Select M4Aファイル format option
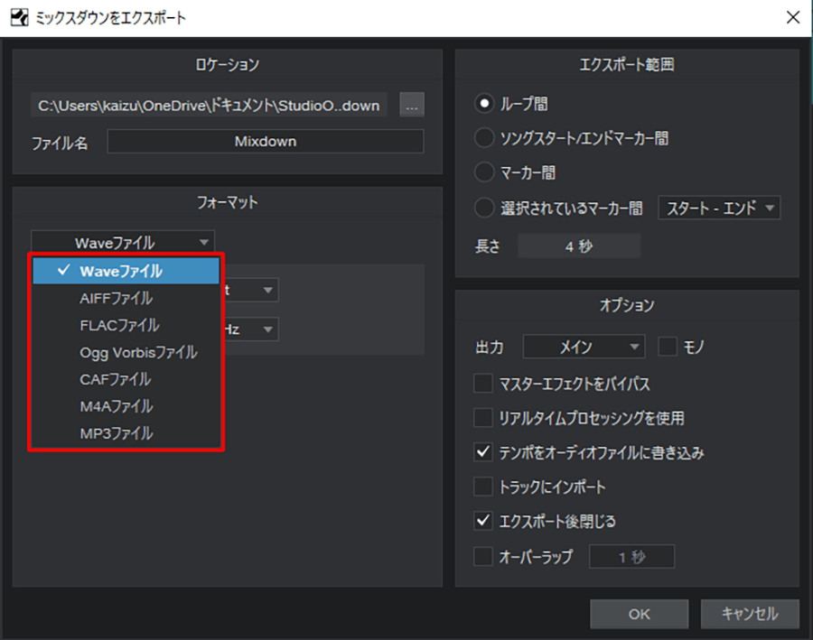The height and width of the screenshot is (640, 813). coord(126,406)
